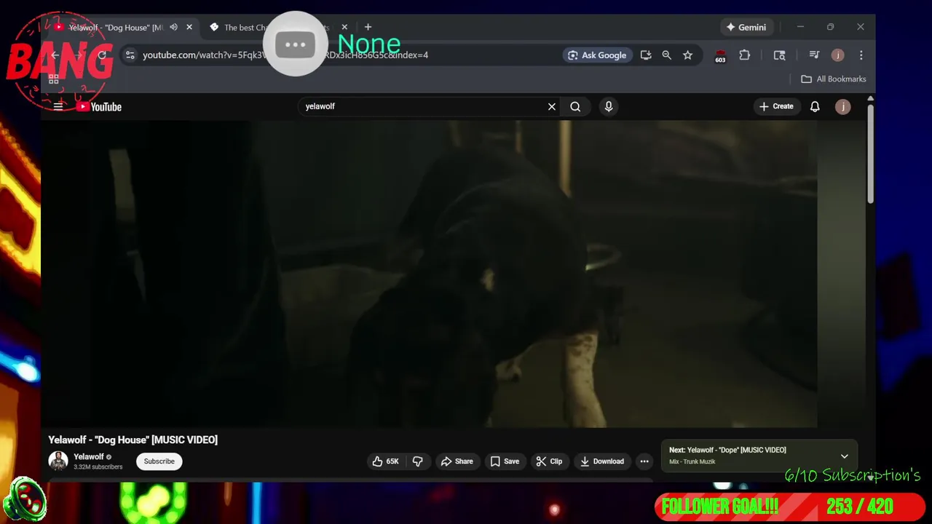
Task: Open Chrome three-dot menu
Action: pos(861,55)
